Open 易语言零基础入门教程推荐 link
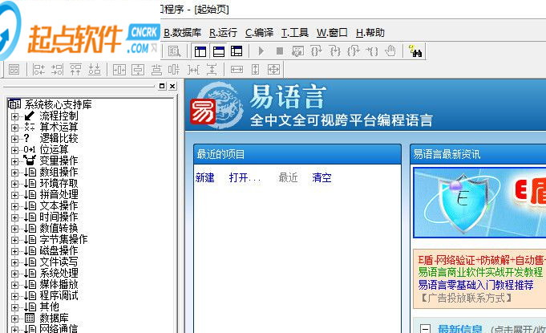 (475, 285)
